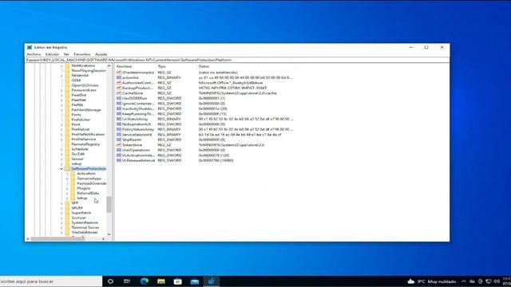Collapse the SoftwareProtection... key
Screen dimensions: 511x287
61,169
